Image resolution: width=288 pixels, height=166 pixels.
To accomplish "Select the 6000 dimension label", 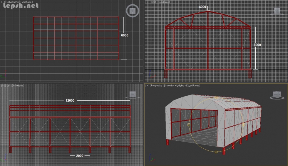I will click(x=125, y=35).
